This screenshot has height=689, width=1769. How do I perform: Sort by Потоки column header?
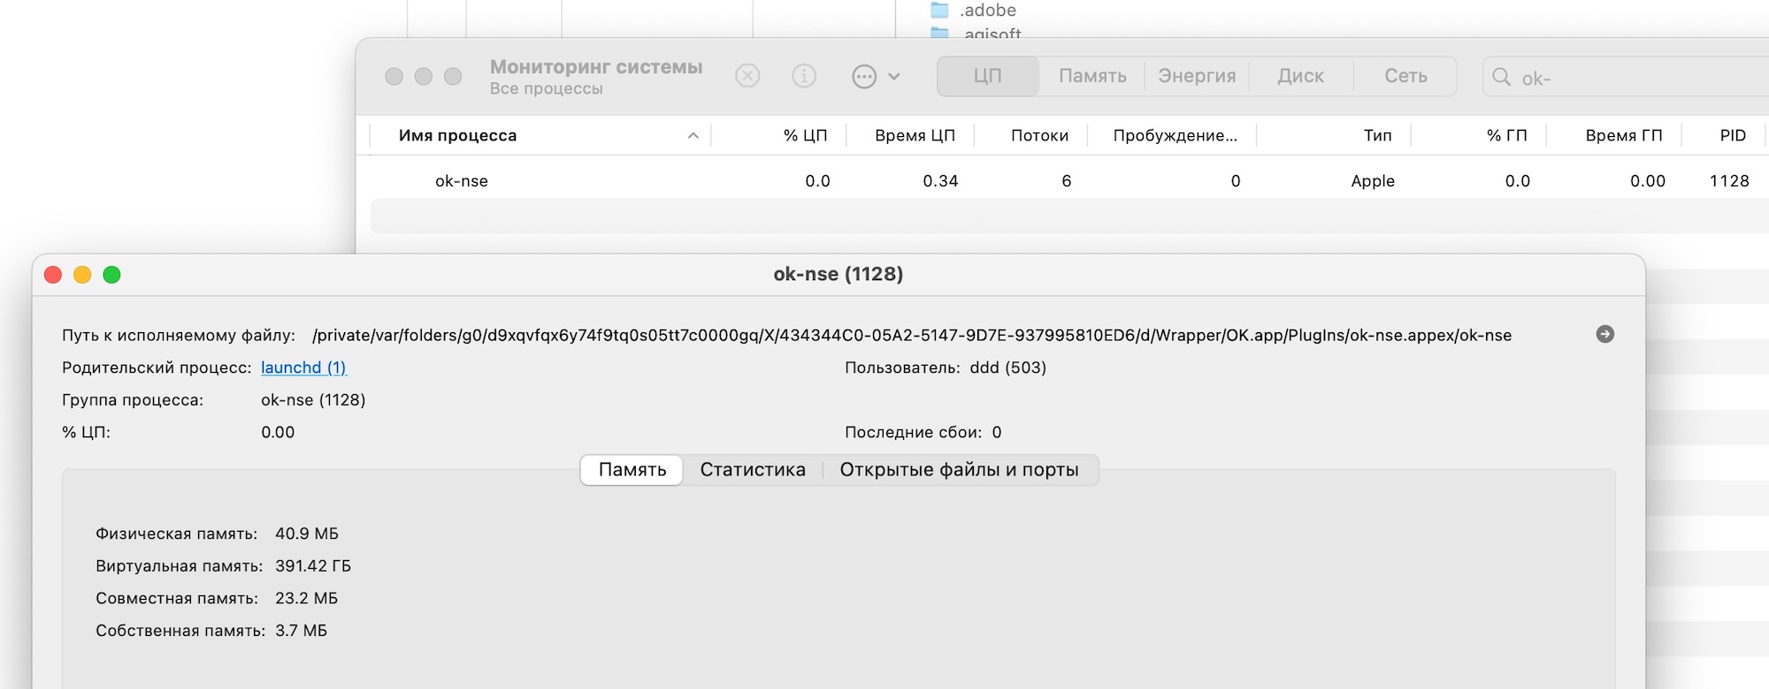[x=1039, y=135]
